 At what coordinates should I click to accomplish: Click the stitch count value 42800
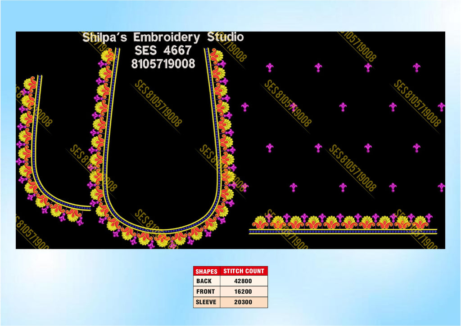pyautogui.click(x=243, y=281)
